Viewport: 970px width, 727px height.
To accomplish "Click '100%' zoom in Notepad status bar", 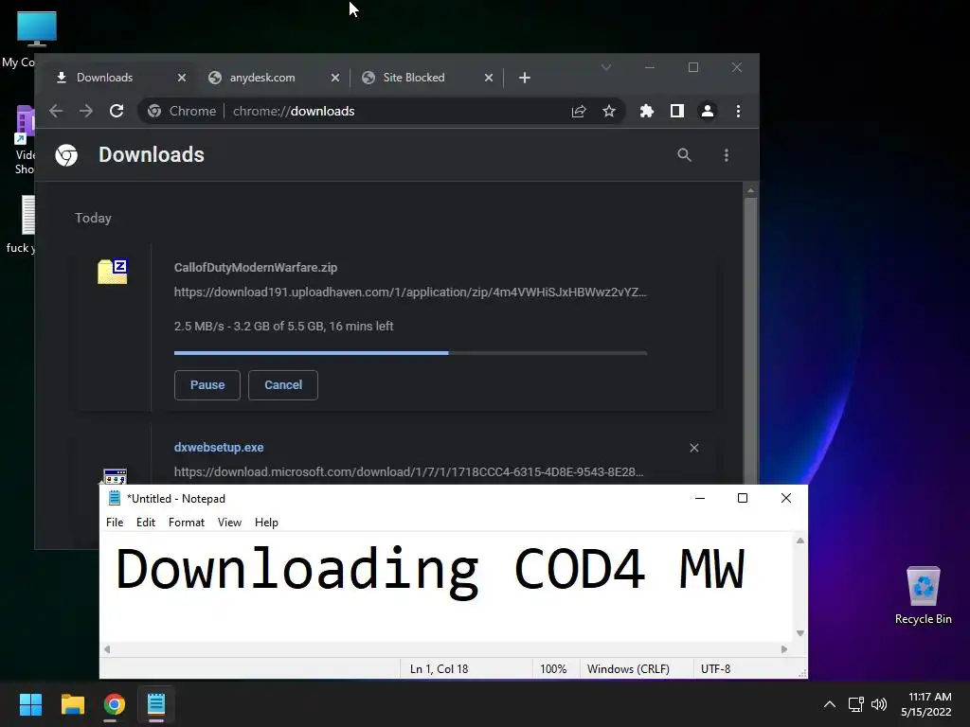I will click(553, 669).
